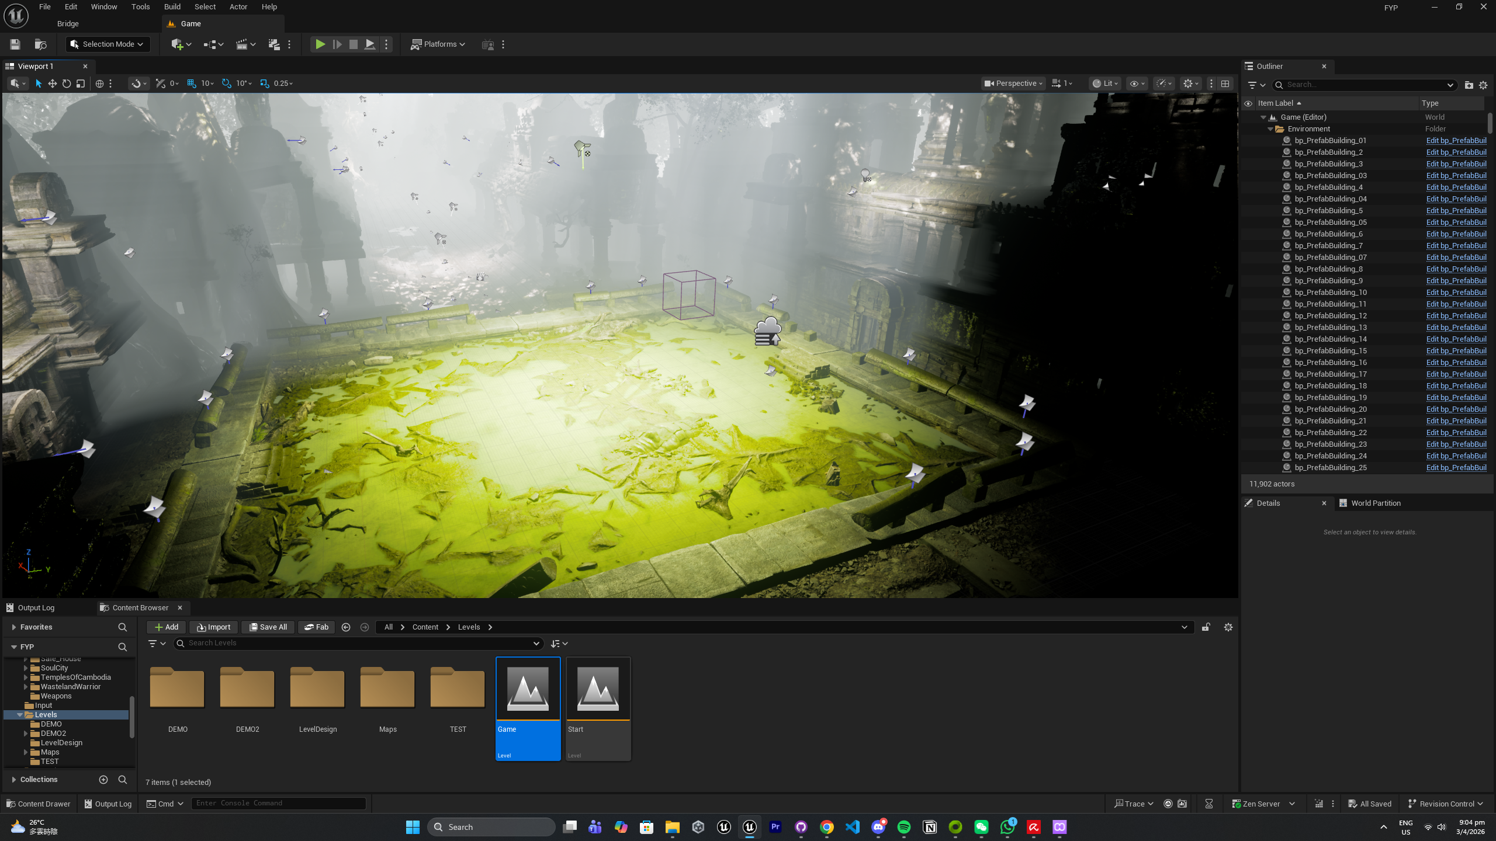
Task: Toggle rotation snapping in the viewport toolbar
Action: (x=227, y=84)
